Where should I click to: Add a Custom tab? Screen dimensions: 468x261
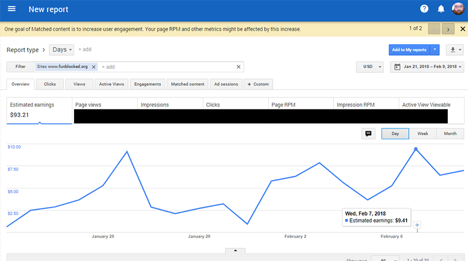click(258, 84)
